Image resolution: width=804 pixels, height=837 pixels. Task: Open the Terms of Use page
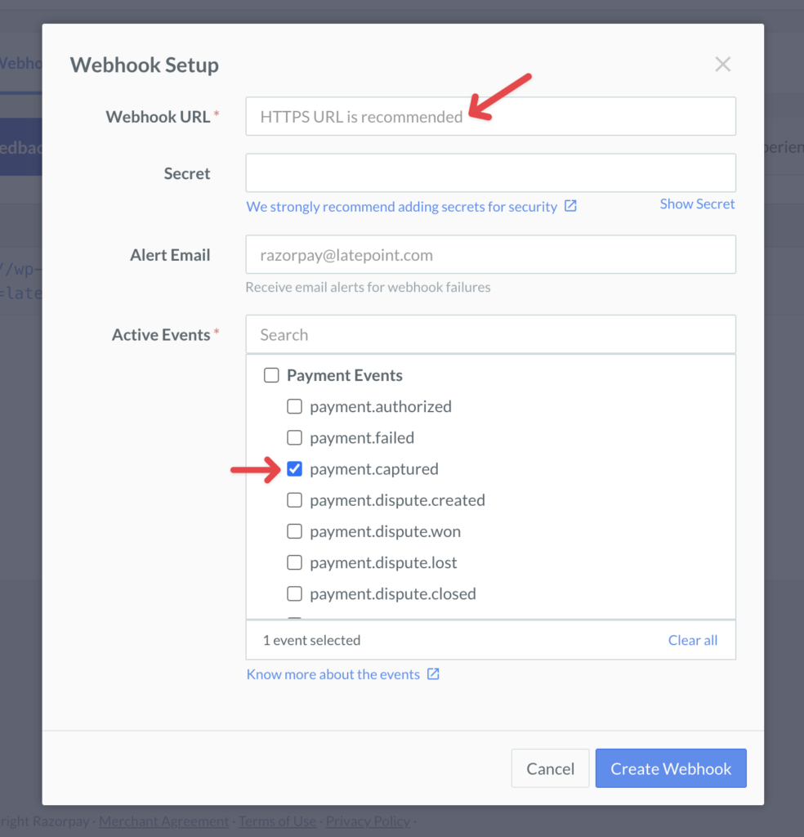point(277,821)
